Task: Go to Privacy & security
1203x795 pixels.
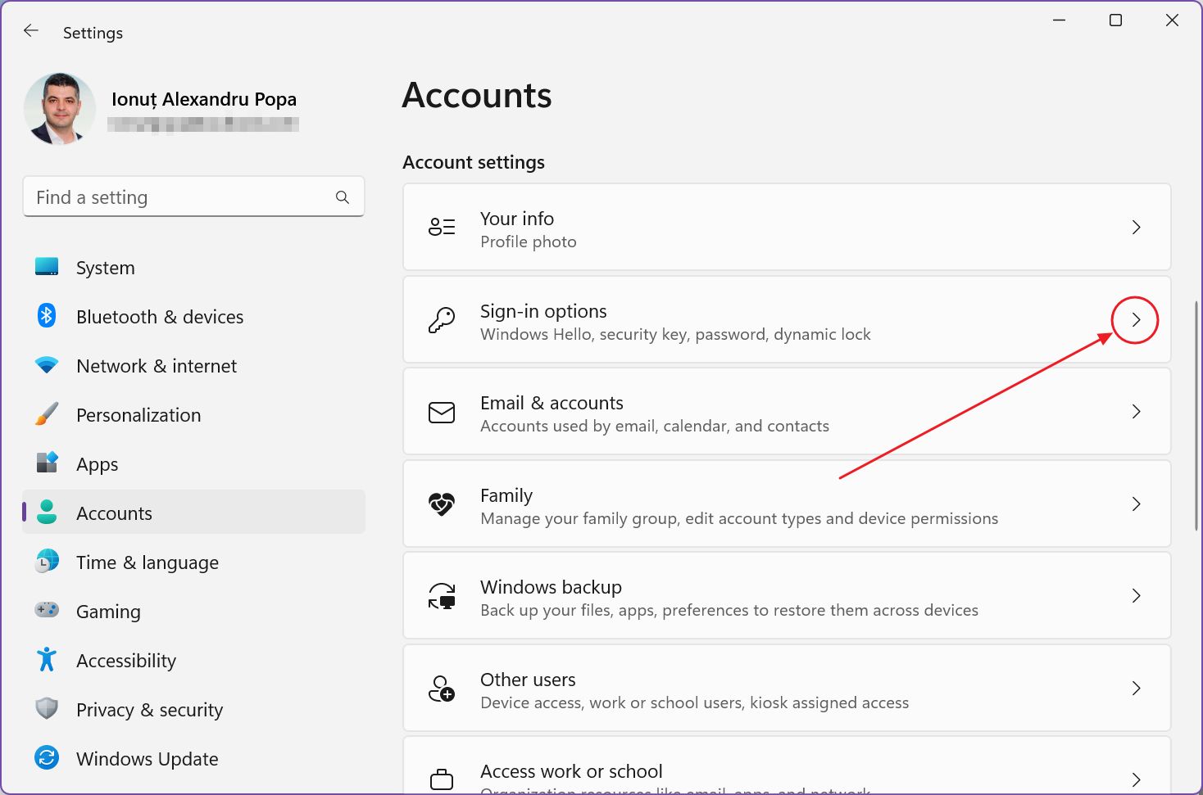Action: coord(194,710)
